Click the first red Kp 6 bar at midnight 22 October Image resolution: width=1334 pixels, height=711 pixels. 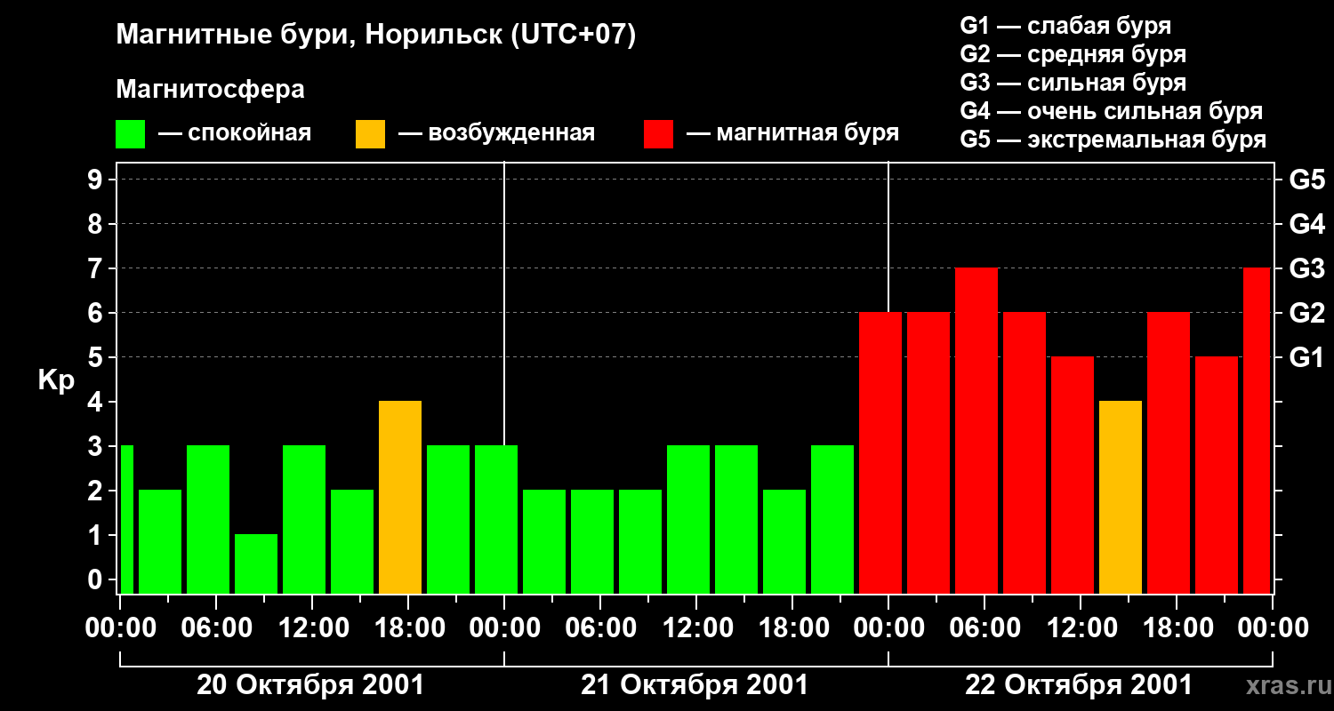880,452
